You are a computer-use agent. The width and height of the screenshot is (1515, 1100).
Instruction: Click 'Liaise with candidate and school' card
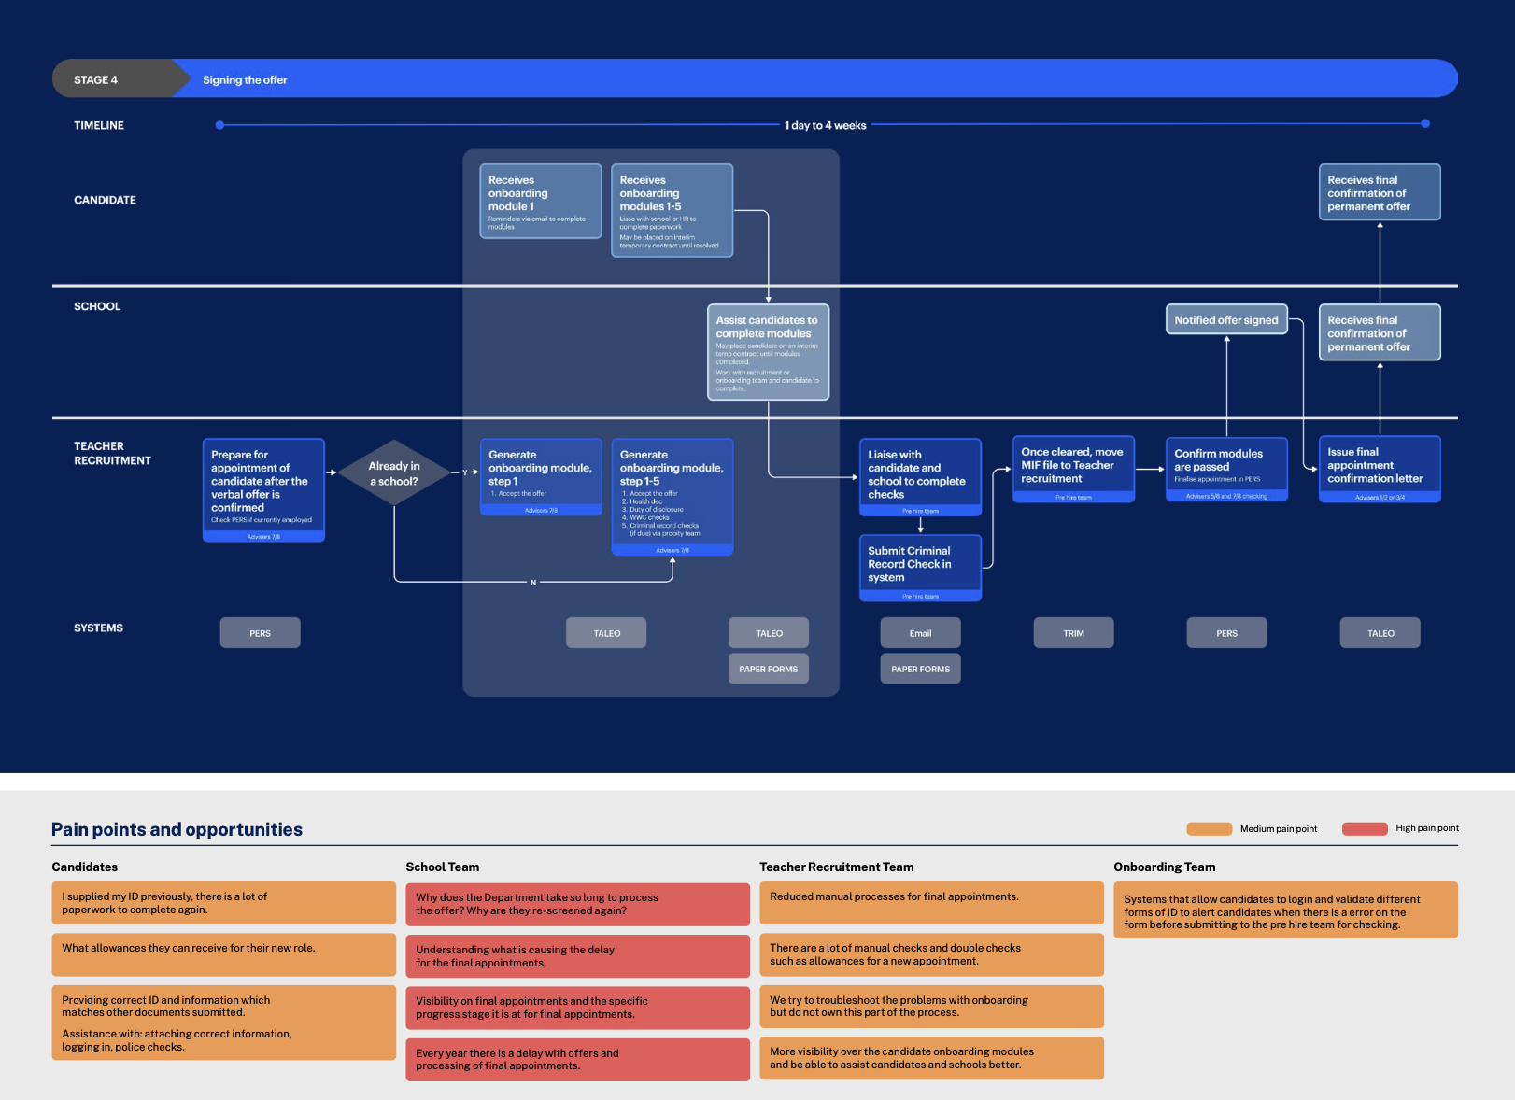point(920,477)
